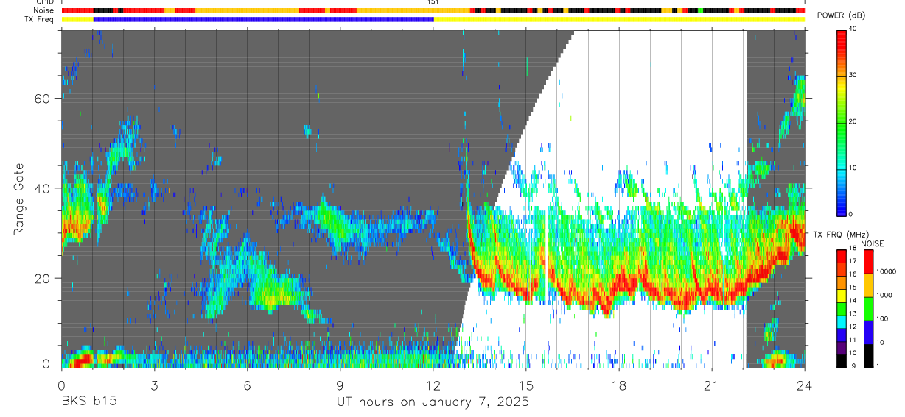Click the 'Noise' row label at top
This screenshot has height=417, width=905.
coord(43,10)
